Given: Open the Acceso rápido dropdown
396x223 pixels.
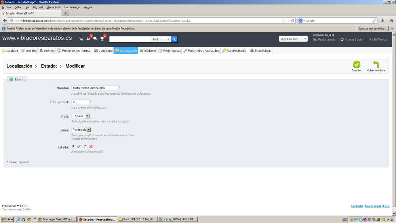Looking at the screenshot, I should pyautogui.click(x=293, y=39).
